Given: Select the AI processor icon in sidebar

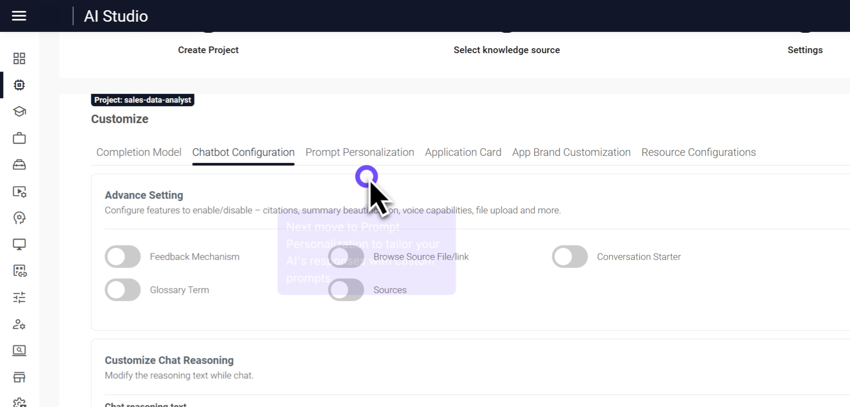Looking at the screenshot, I should [19, 85].
